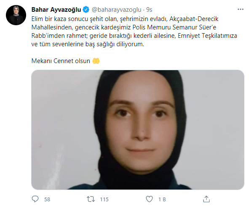Screen dimensions: 249x208
Task: Click the 'Polis Memuru Semanur Süer'e' text
Action: (x=174, y=27)
